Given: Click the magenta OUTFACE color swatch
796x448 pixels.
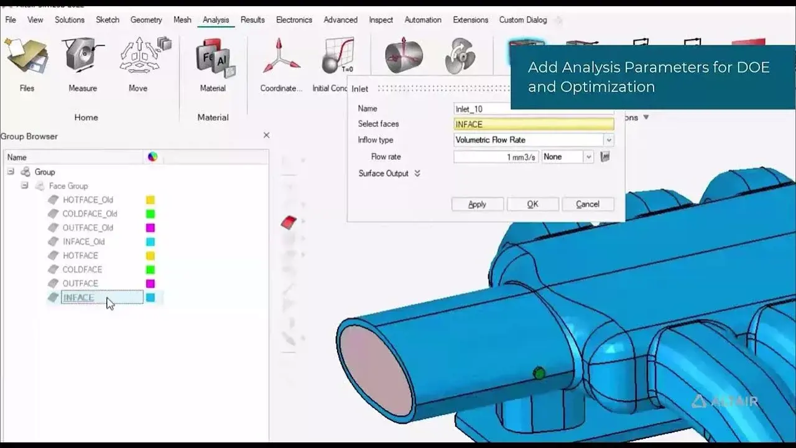Looking at the screenshot, I should tap(150, 284).
